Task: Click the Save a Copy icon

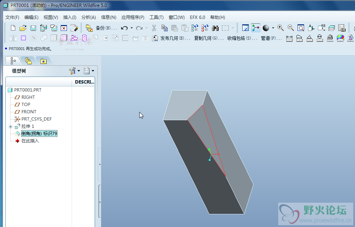Action: (44, 28)
